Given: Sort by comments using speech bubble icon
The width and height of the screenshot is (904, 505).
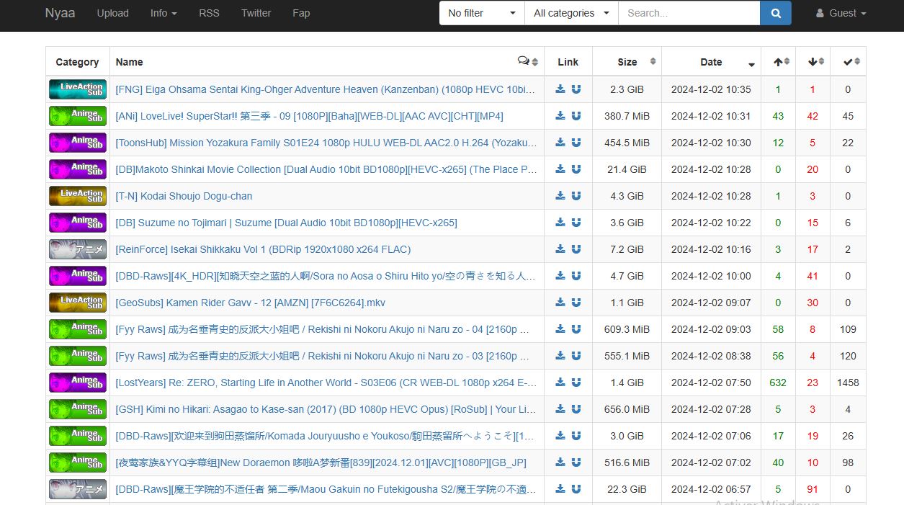Looking at the screenshot, I should (x=527, y=62).
